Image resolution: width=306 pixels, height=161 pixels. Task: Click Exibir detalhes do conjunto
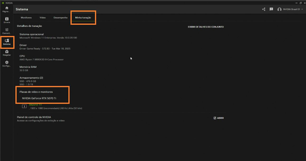[206, 27]
